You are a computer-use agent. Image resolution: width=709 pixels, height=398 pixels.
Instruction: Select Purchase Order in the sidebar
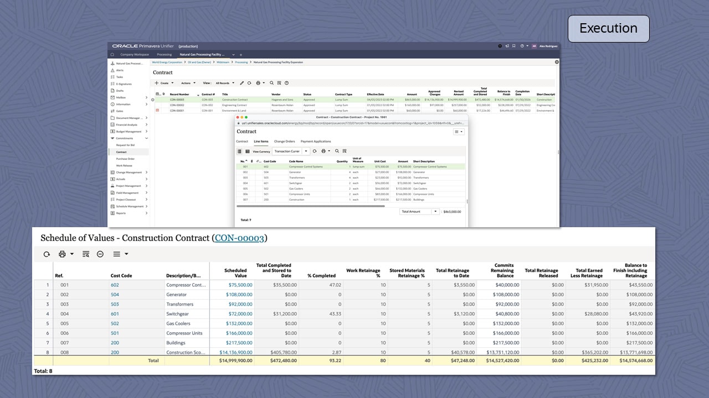click(x=125, y=159)
